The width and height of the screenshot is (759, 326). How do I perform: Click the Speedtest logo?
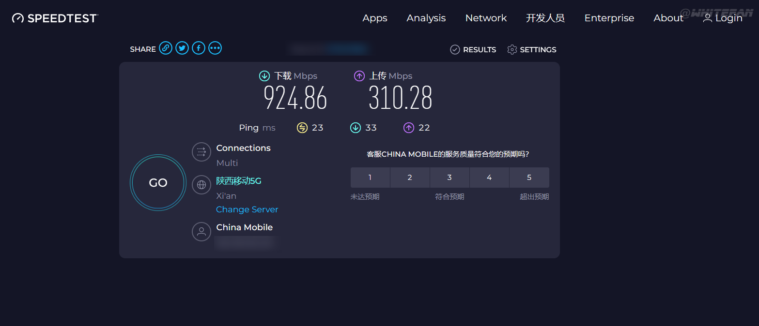tap(55, 18)
